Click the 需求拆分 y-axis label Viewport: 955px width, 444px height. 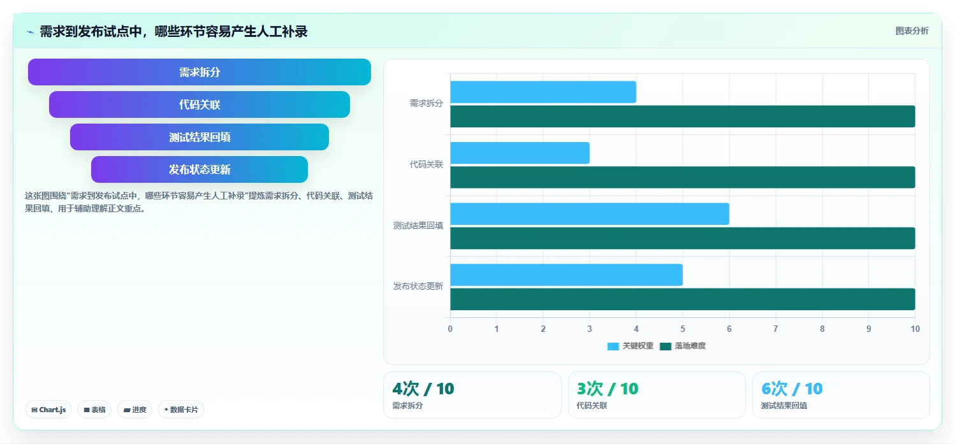coord(426,103)
